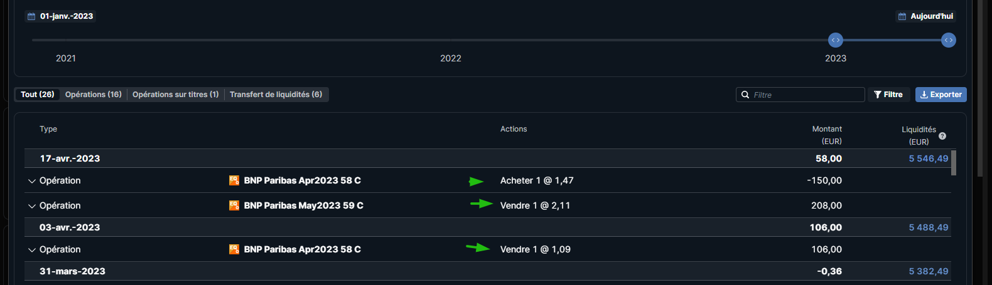This screenshot has width=992, height=285.
Task: Click the right date range slider handle
Action: tap(949, 40)
